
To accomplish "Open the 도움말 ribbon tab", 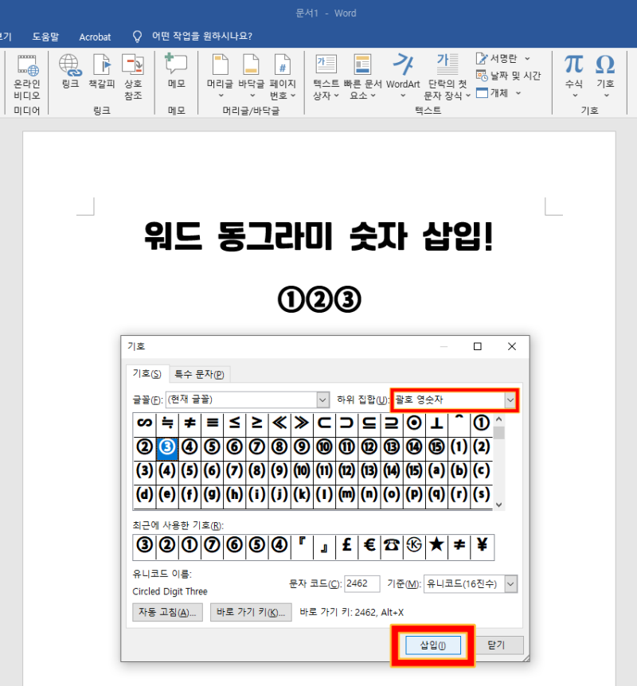I will click(45, 36).
